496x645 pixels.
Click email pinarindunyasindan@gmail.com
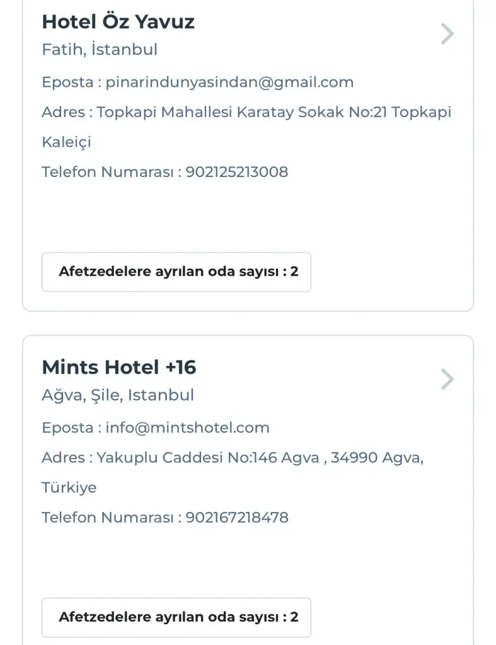229,83
